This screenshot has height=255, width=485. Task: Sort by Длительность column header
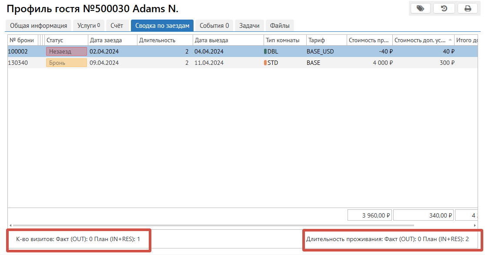165,40
